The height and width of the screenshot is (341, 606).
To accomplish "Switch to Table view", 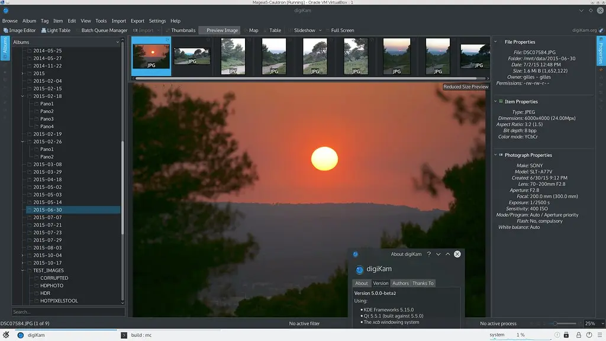I will coord(276,30).
